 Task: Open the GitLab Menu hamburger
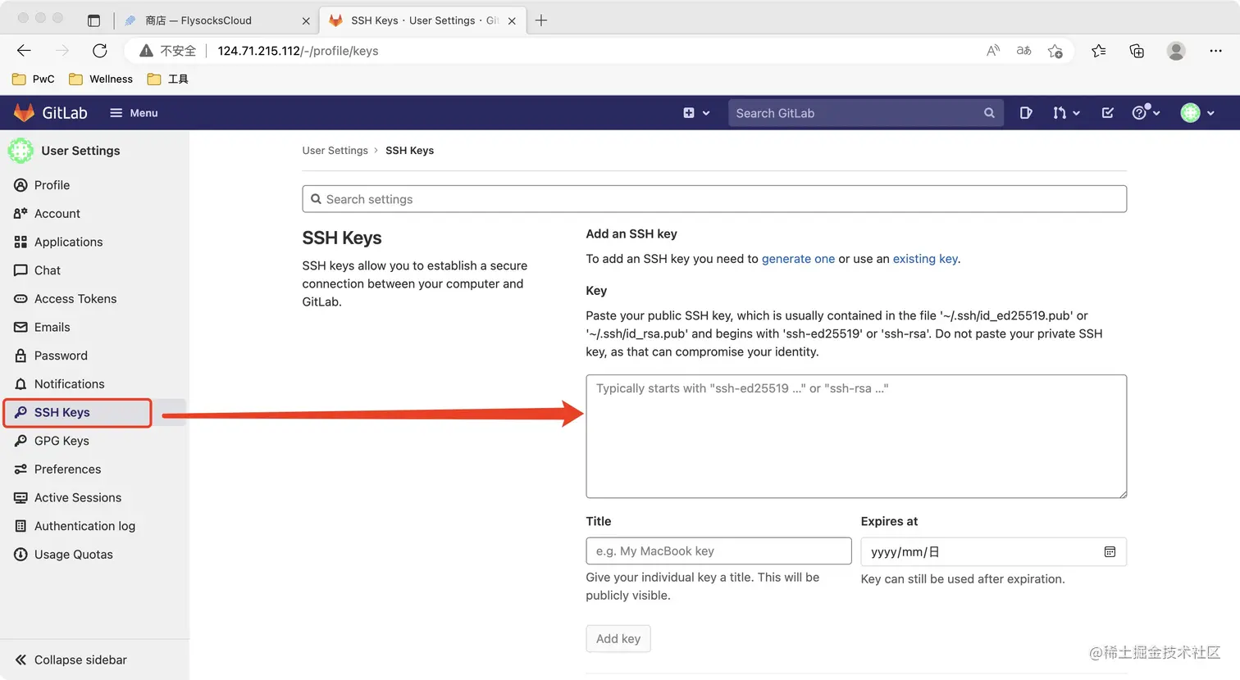pyautogui.click(x=134, y=113)
